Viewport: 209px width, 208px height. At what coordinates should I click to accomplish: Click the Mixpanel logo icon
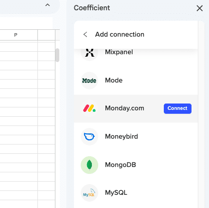[89, 53]
